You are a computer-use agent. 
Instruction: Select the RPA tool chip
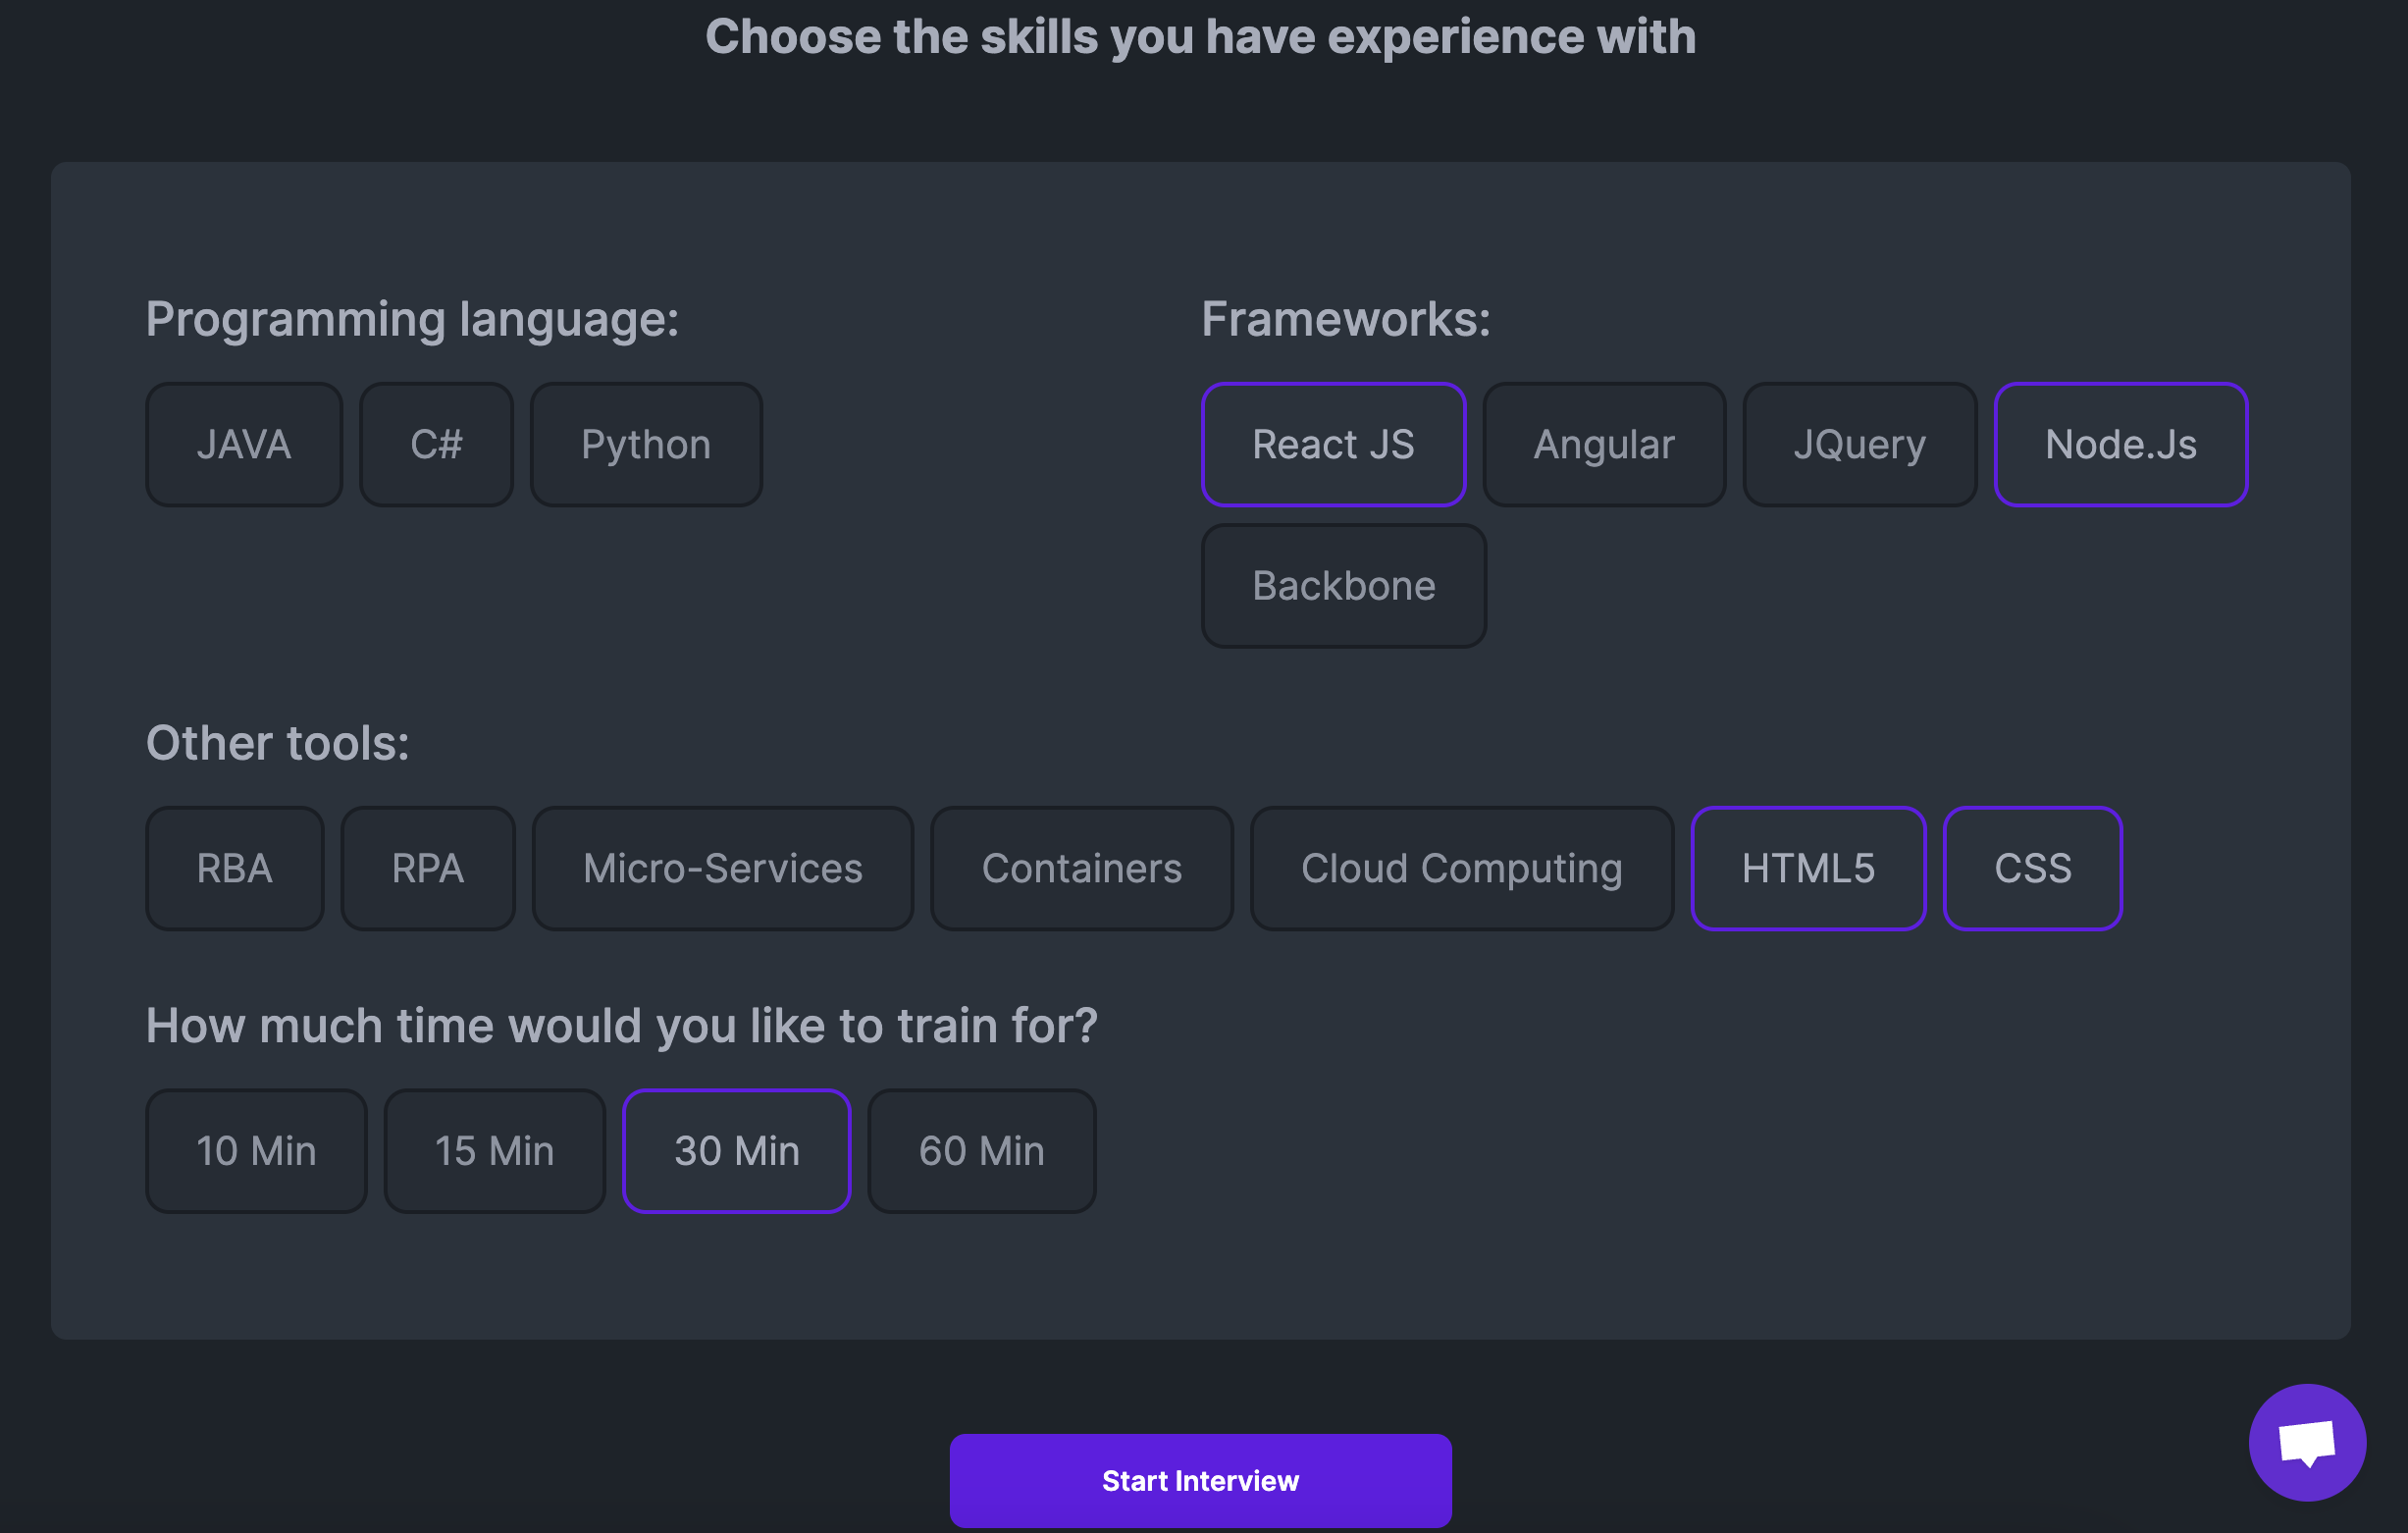(x=428, y=868)
